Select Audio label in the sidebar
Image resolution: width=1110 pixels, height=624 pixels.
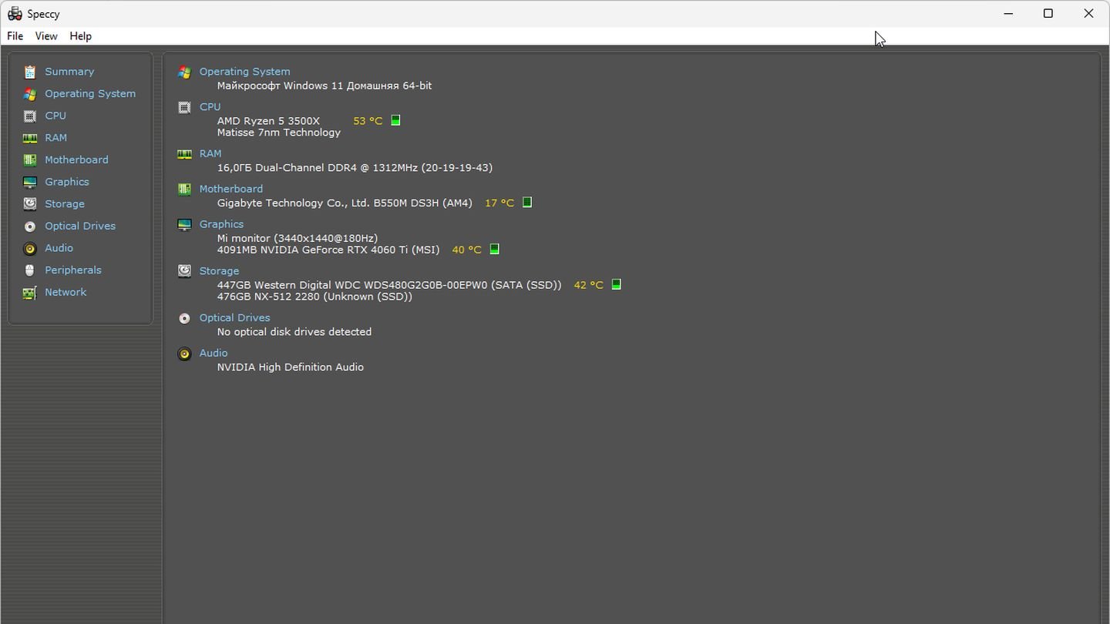59,248
